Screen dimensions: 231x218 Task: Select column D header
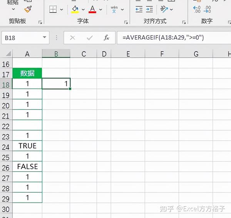tap(104, 54)
